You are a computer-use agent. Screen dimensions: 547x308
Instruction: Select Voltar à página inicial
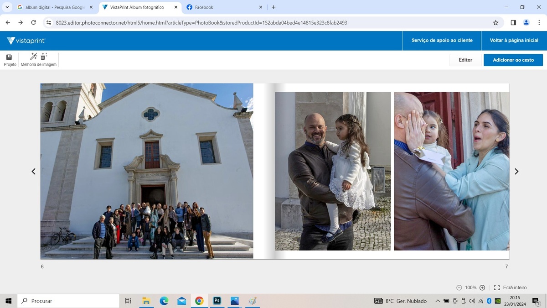click(x=514, y=40)
